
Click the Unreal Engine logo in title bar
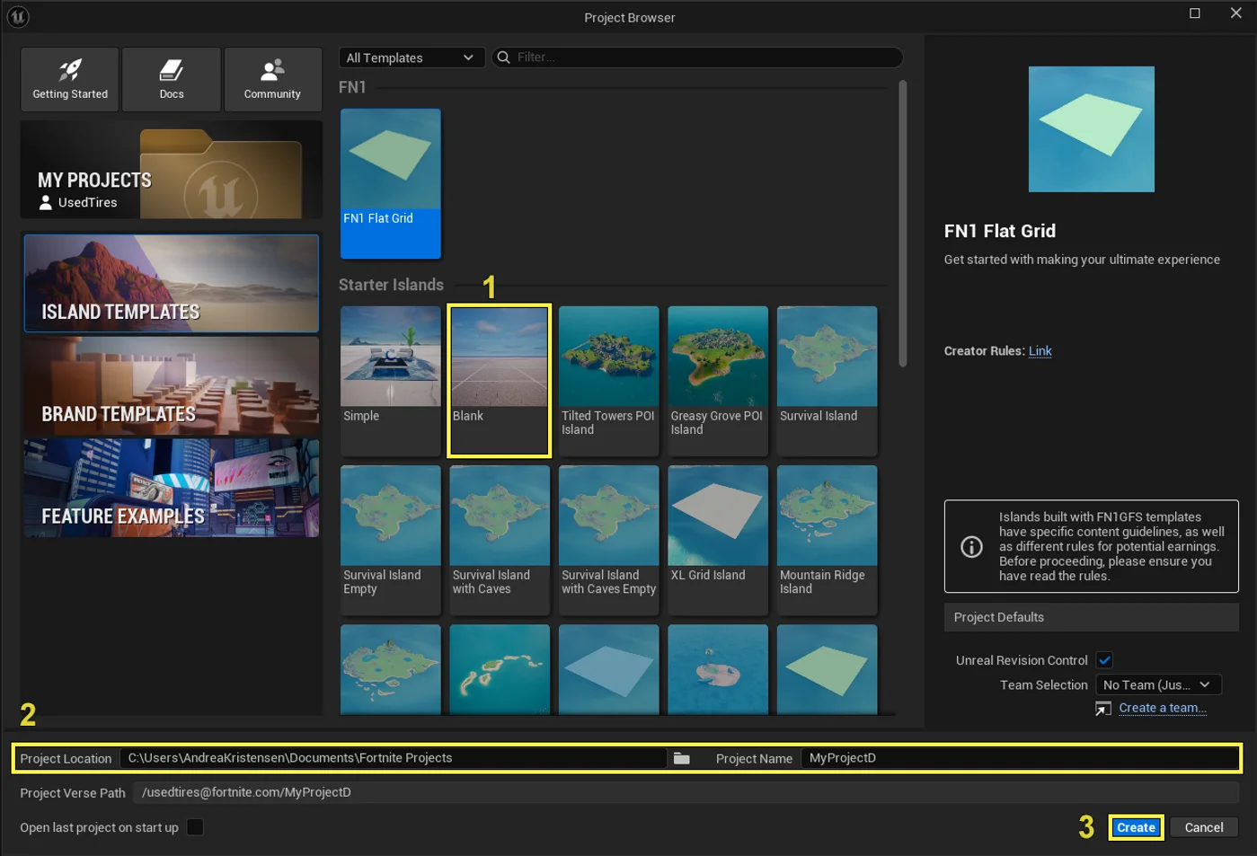click(18, 17)
